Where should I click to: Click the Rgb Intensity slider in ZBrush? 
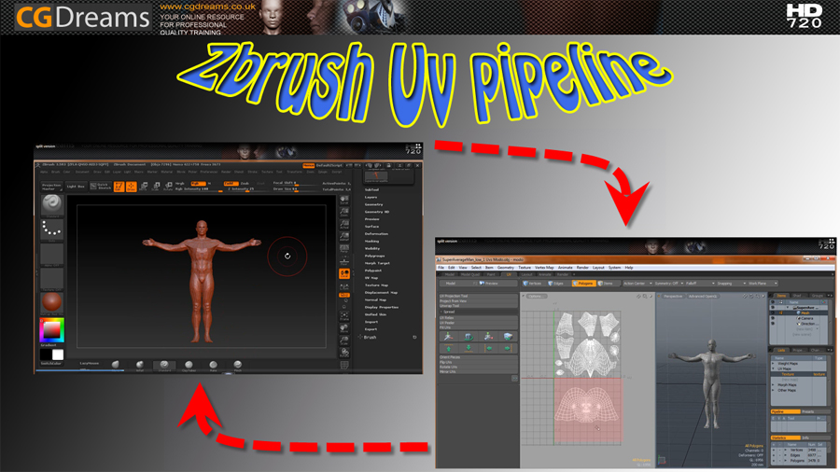[x=199, y=189]
